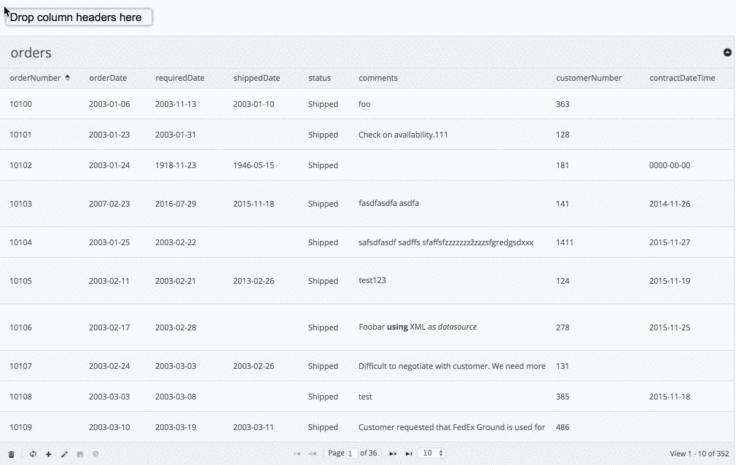
Task: Sort by contractDateTime column header
Action: point(682,78)
